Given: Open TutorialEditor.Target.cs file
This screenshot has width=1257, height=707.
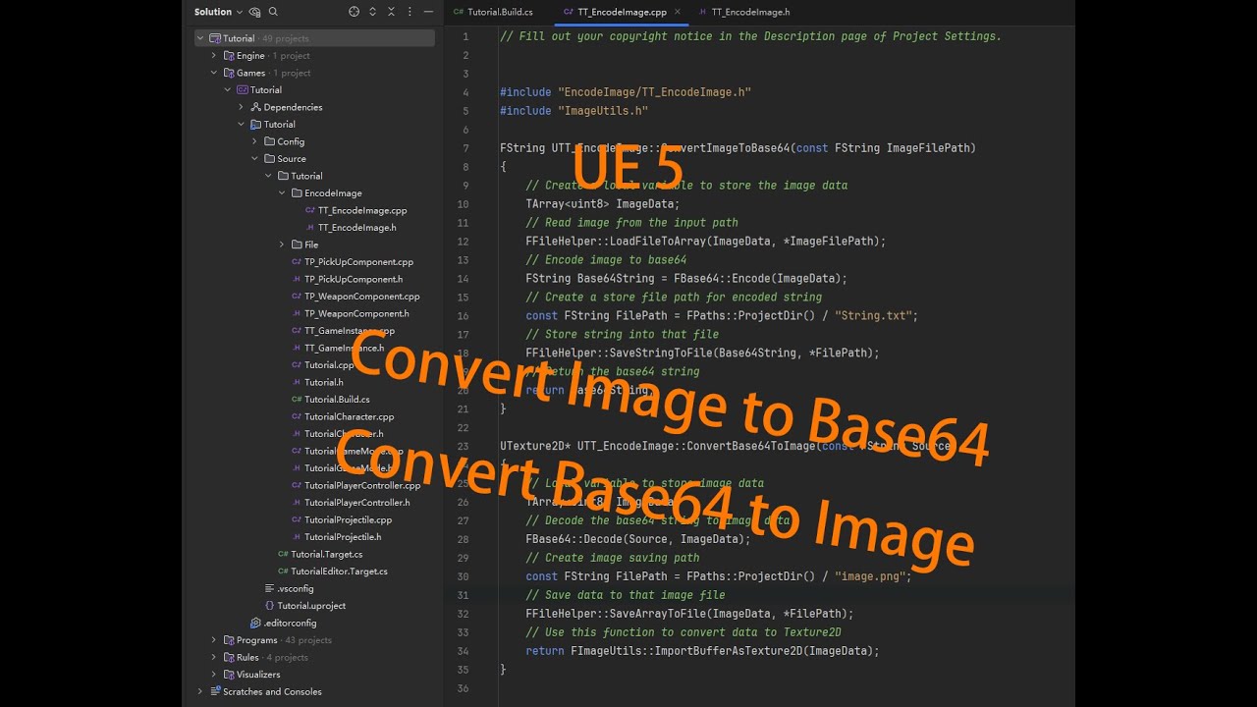Looking at the screenshot, I should 339,571.
